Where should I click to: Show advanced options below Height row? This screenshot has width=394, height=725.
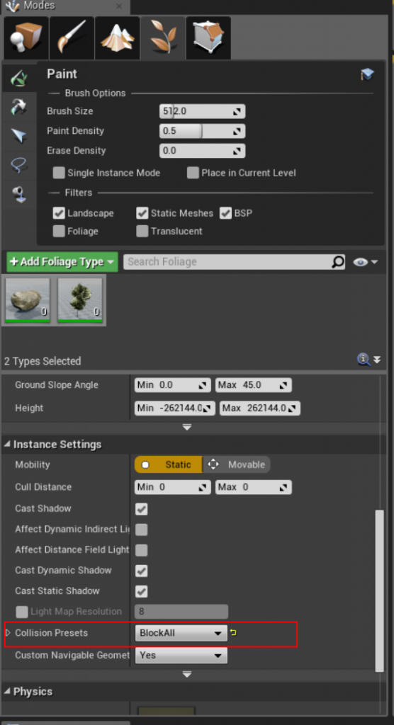(x=187, y=427)
